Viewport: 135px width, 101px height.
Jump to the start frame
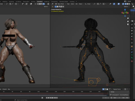coord(47,98)
